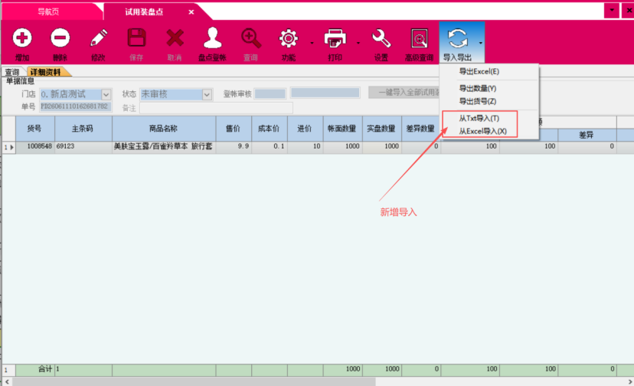634x386 pixels.
Task: Expand the 状态 status combo box
Action: 207,95
